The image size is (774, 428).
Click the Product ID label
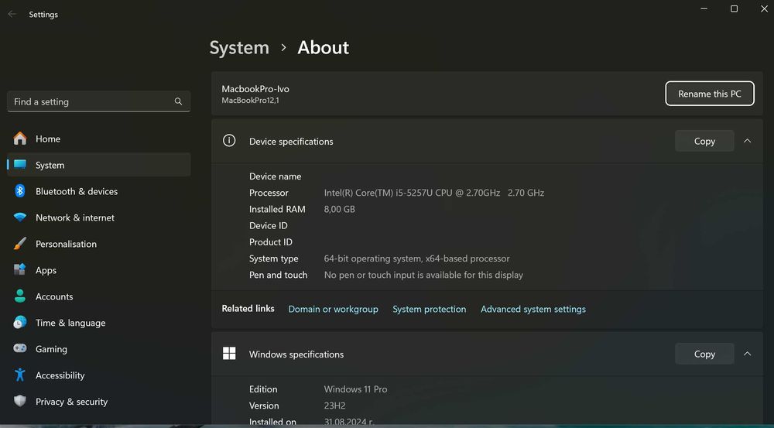270,242
